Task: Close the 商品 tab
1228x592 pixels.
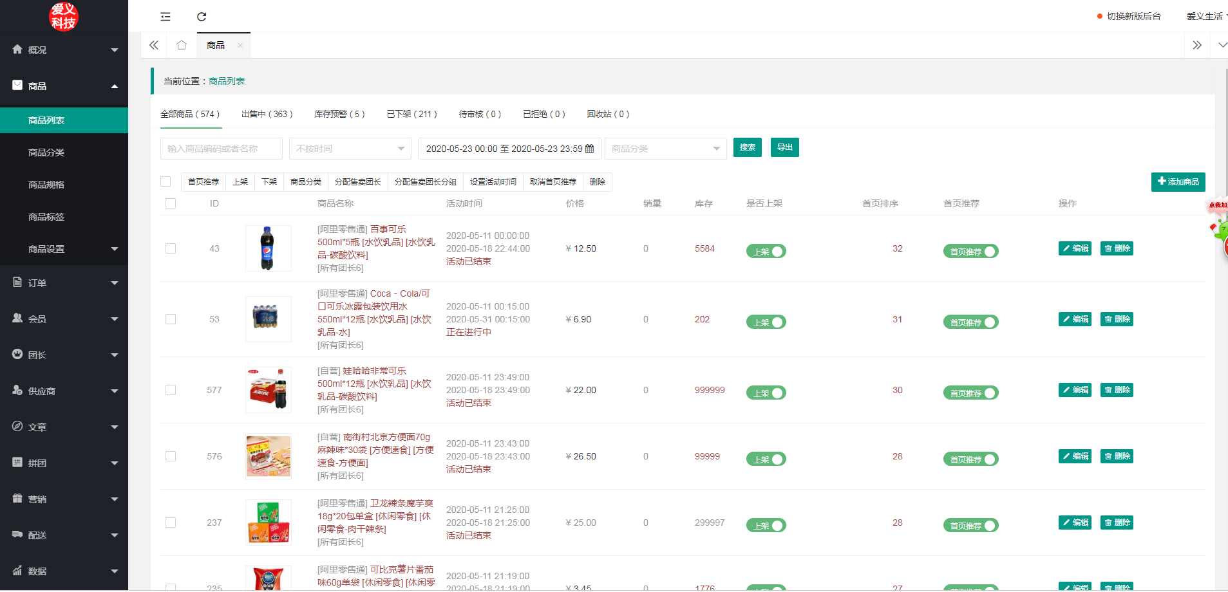Action: click(240, 45)
